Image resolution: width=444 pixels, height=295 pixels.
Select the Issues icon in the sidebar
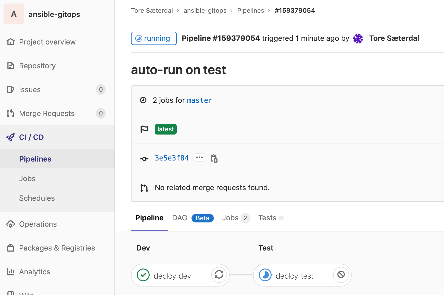(10, 90)
